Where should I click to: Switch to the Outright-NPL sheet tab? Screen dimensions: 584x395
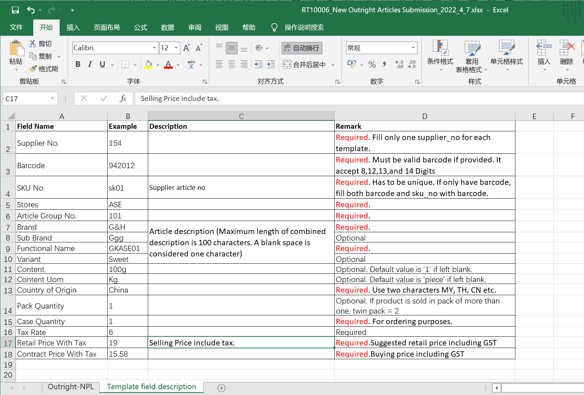tap(70, 387)
